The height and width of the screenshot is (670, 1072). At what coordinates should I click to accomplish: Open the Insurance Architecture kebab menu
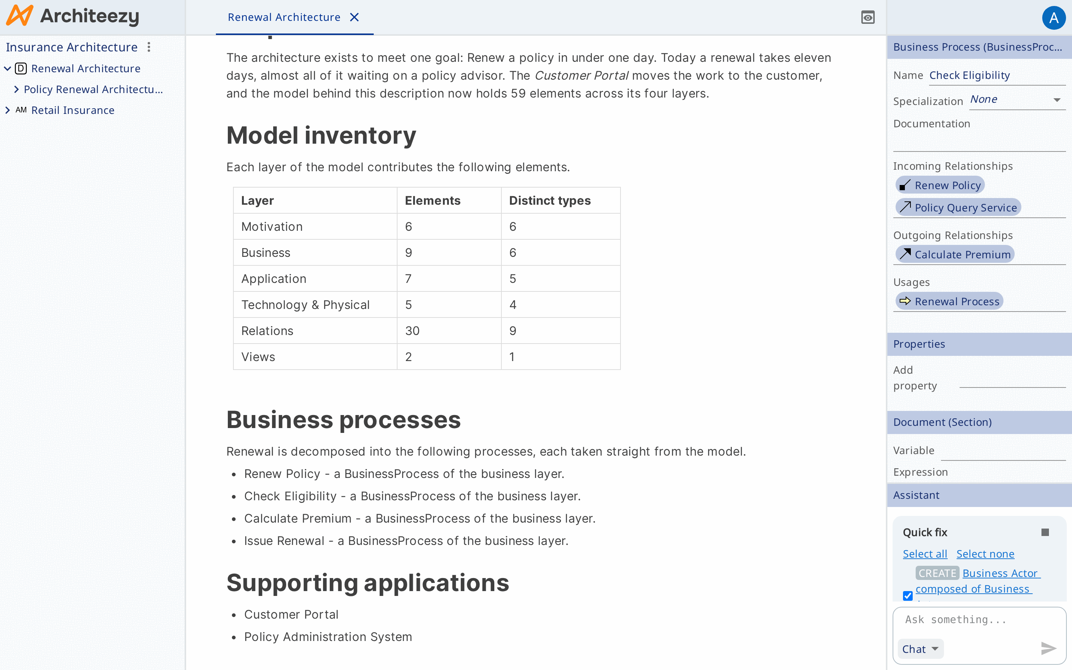[x=149, y=47]
